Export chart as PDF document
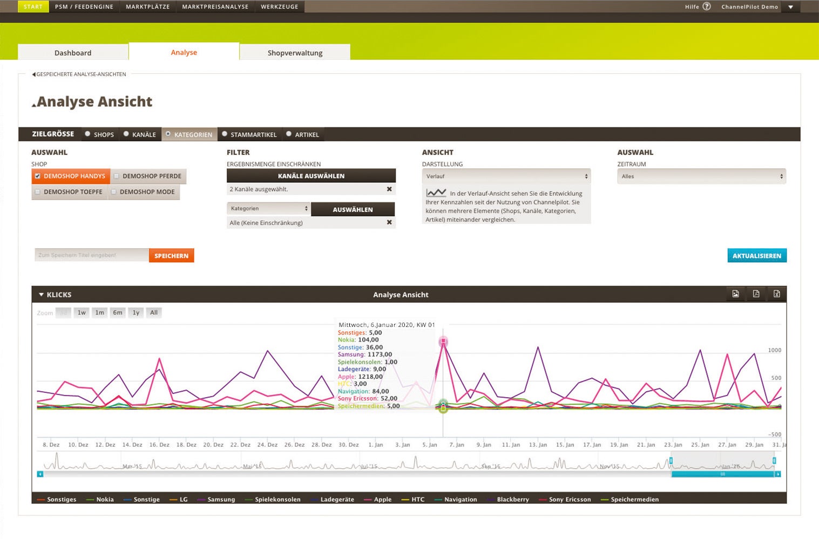Screen dimensions: 819x539 tap(756, 294)
